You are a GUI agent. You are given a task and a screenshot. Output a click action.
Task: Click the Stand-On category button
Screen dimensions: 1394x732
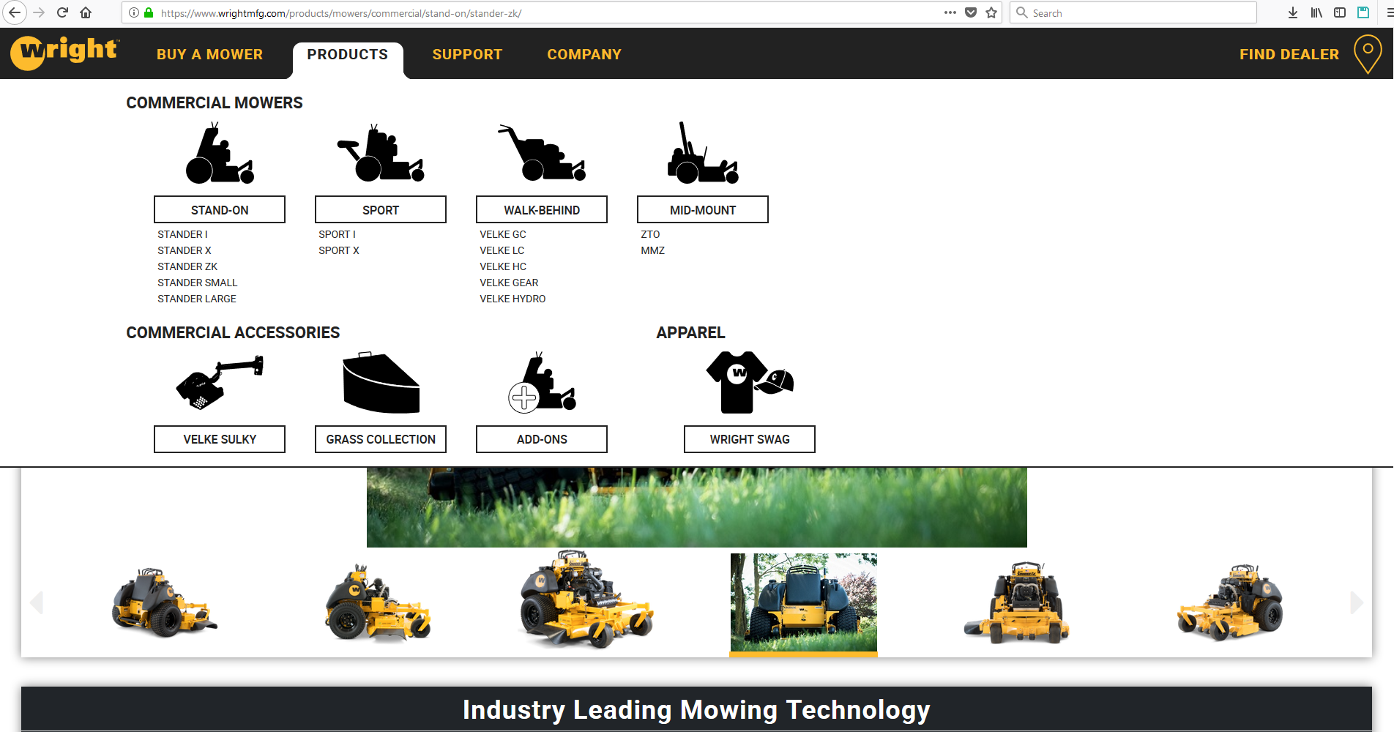[x=220, y=209]
